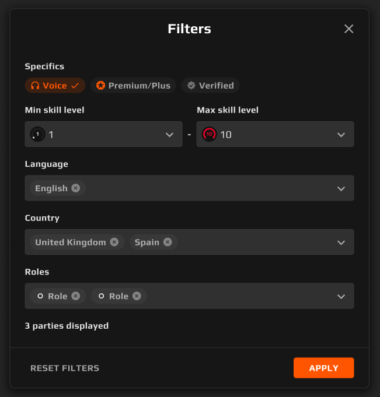Click Reset Filters
The image size is (380, 397).
pyautogui.click(x=65, y=368)
